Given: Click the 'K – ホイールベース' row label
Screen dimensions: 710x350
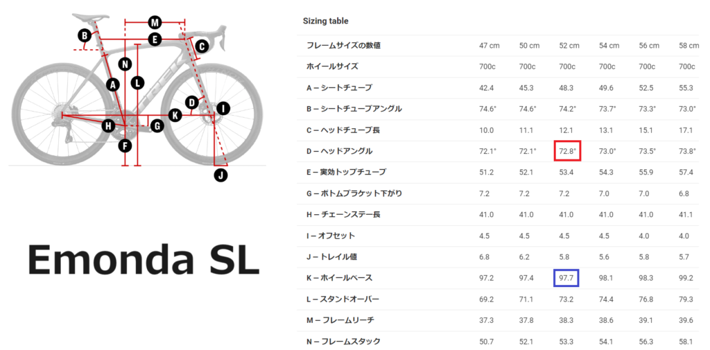Looking at the screenshot, I should click(x=339, y=278).
